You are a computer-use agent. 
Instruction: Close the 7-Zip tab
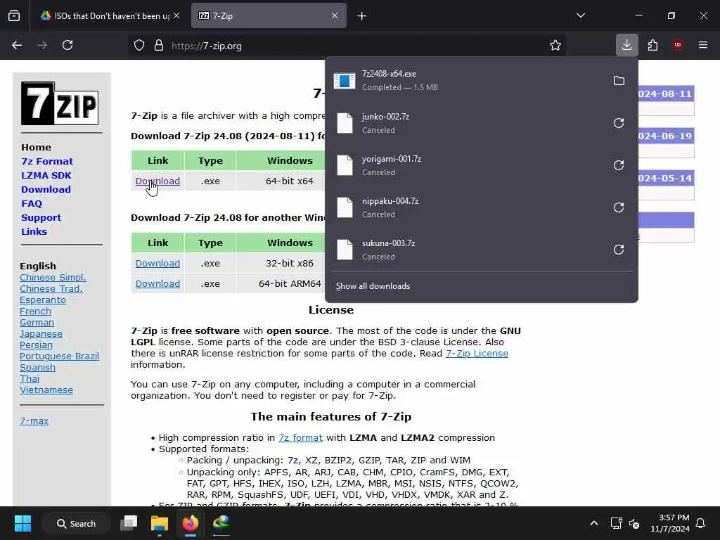(x=335, y=16)
